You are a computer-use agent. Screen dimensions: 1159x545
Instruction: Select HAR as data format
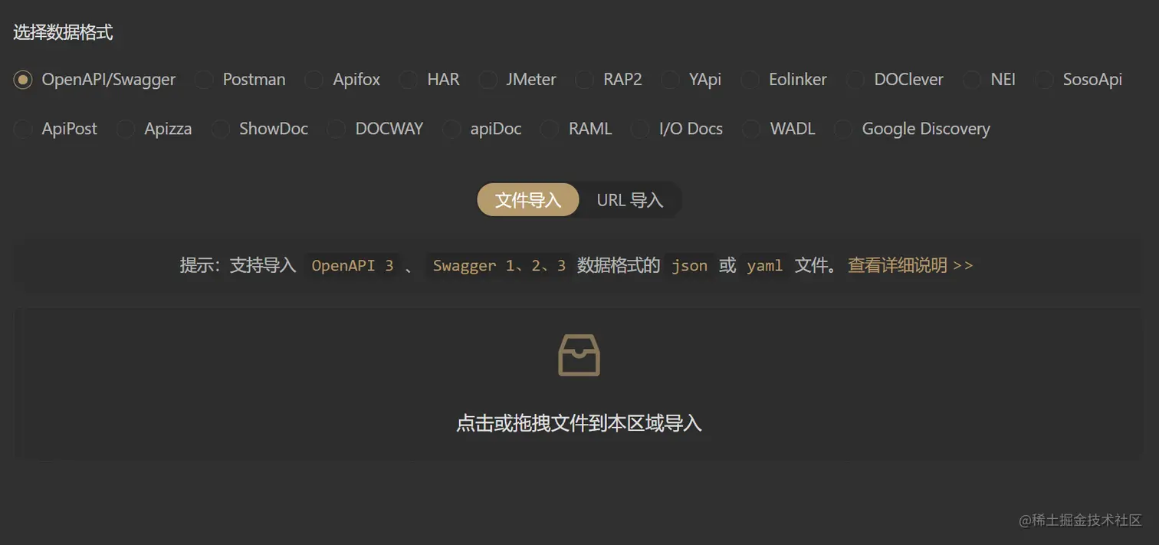click(x=409, y=80)
